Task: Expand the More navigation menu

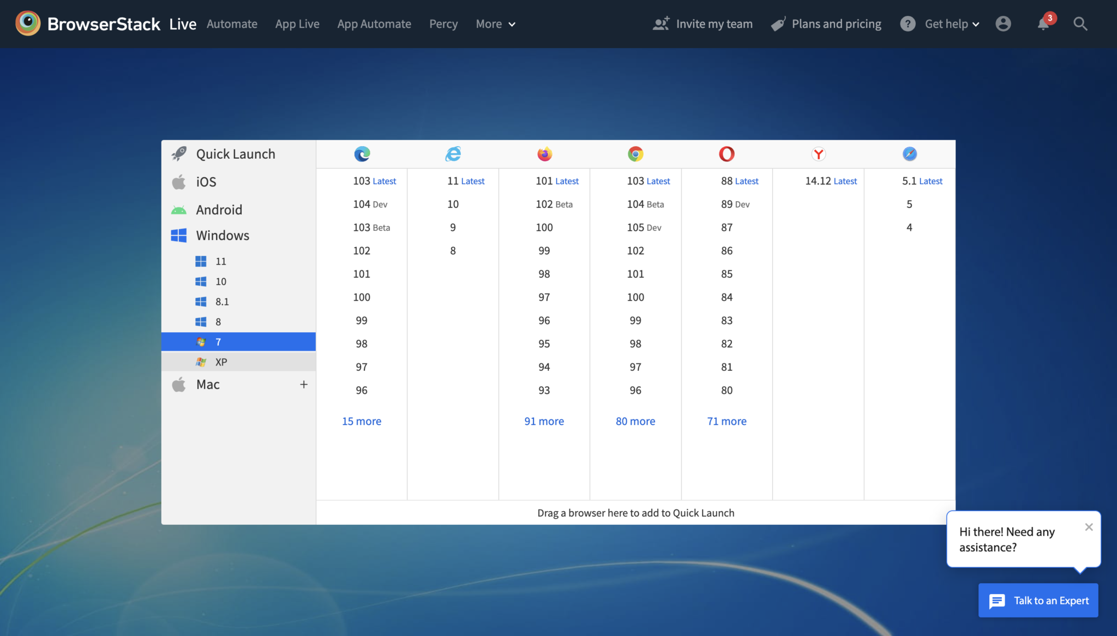Action: [x=494, y=24]
